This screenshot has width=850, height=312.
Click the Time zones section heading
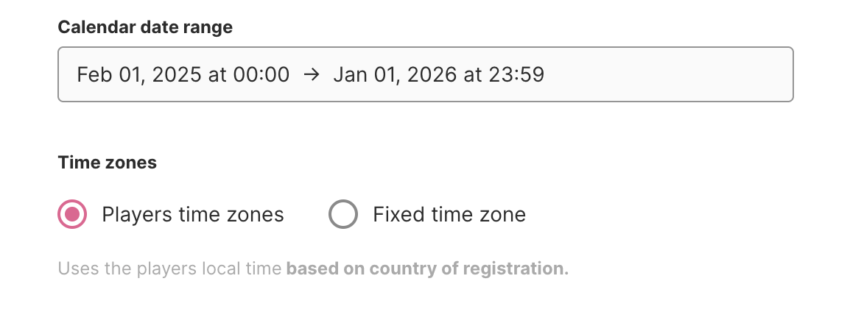[x=108, y=163]
